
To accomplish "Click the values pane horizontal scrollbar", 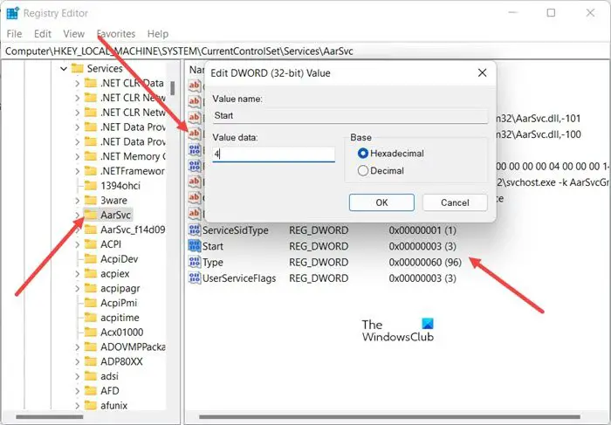I will (389, 417).
